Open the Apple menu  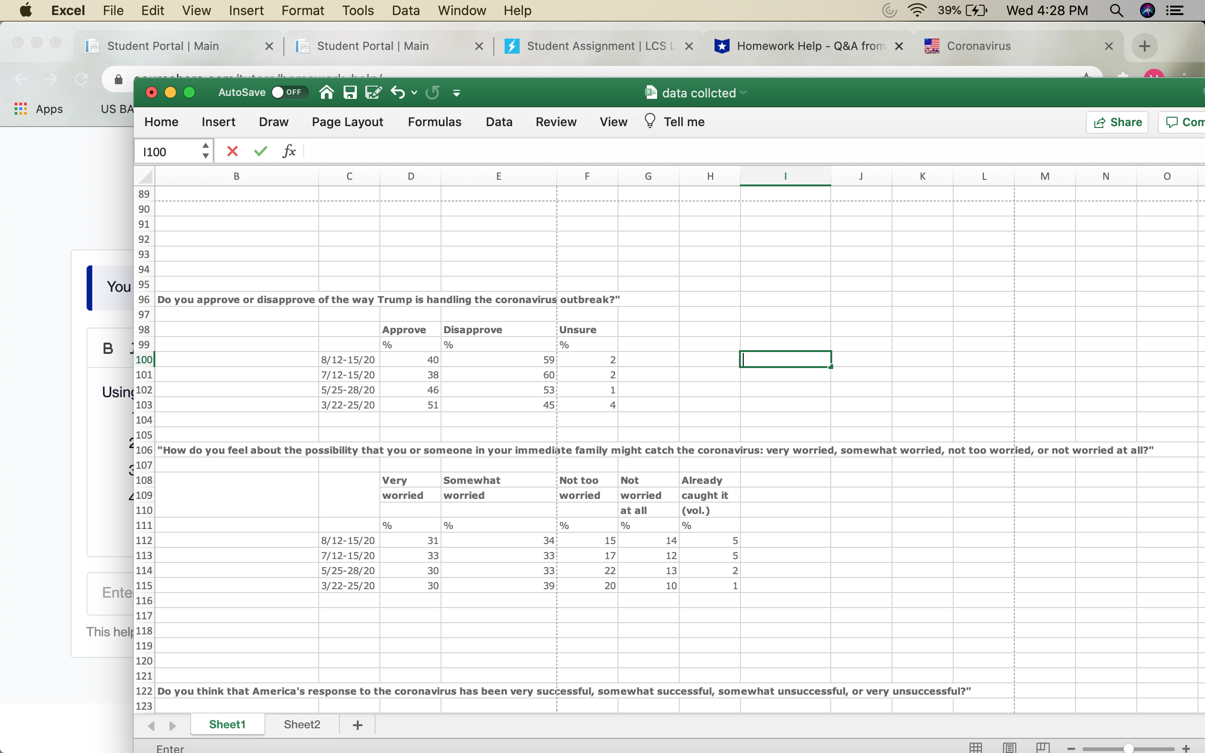point(25,10)
